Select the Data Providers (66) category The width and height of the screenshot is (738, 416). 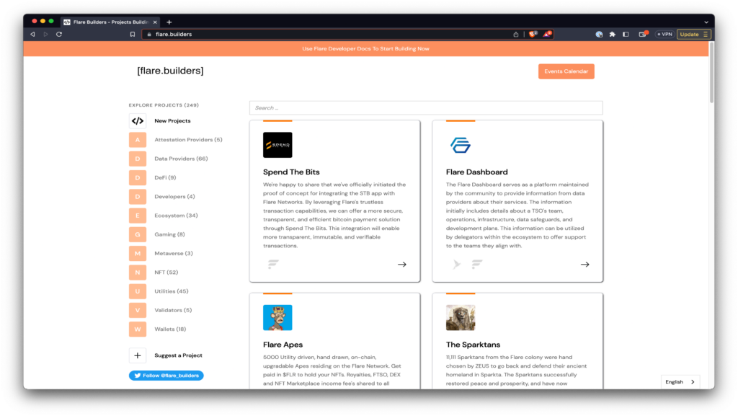180,159
